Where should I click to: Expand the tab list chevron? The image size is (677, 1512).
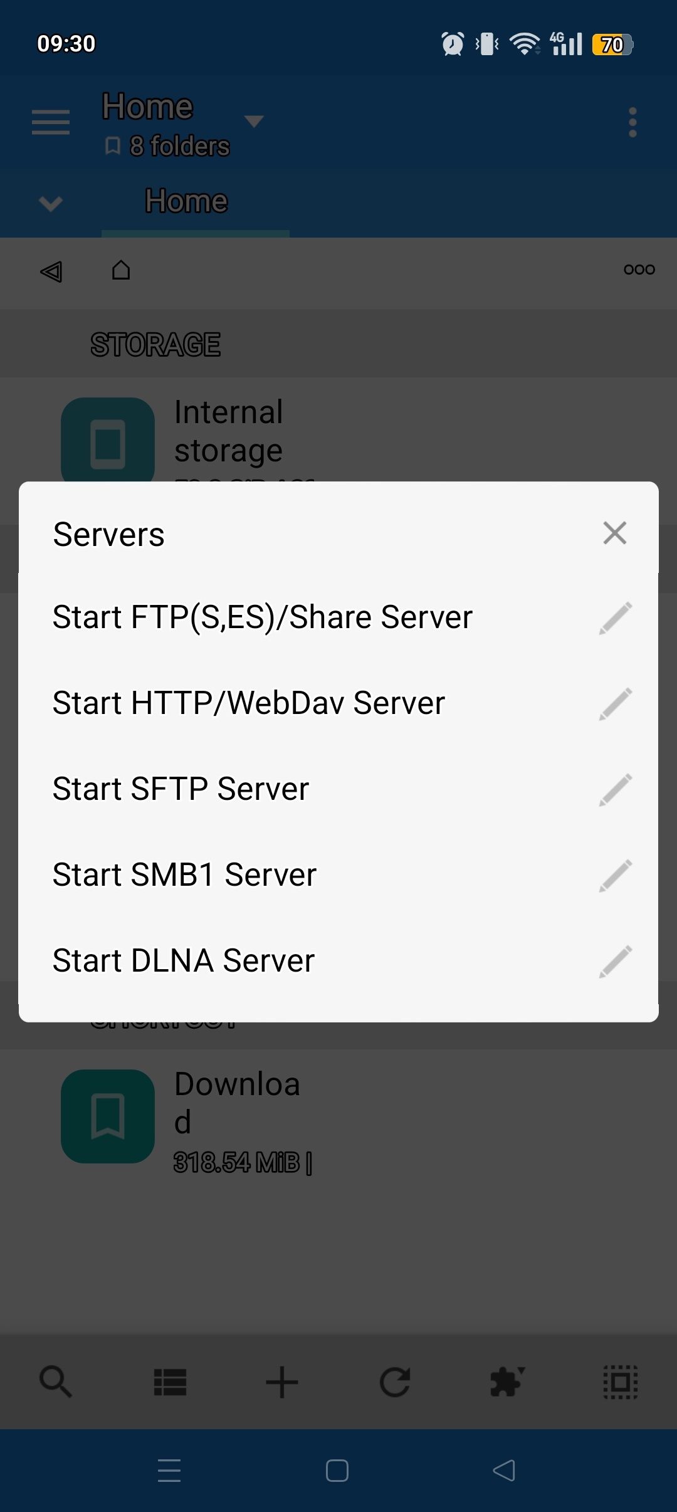[x=50, y=203]
